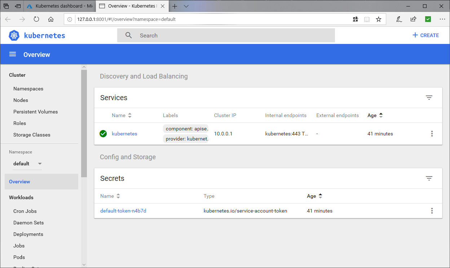Open a new browser tab
Viewport: 450px width, 268px height.
tap(175, 6)
